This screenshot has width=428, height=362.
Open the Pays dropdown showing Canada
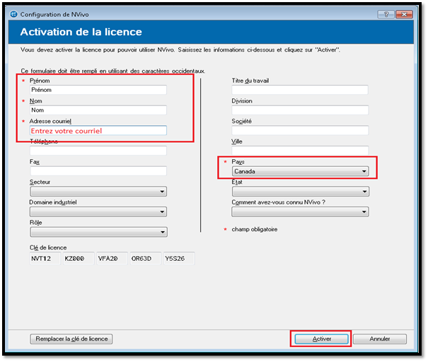(300, 171)
